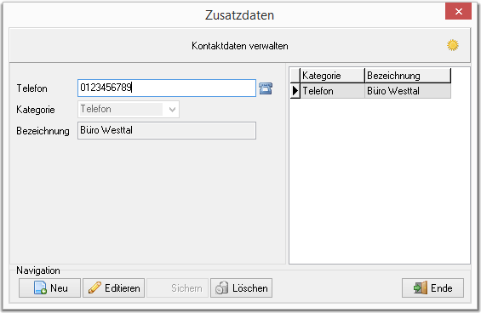The height and width of the screenshot is (313, 481).
Task: Select the row marker arrow in the table
Action: coord(295,91)
